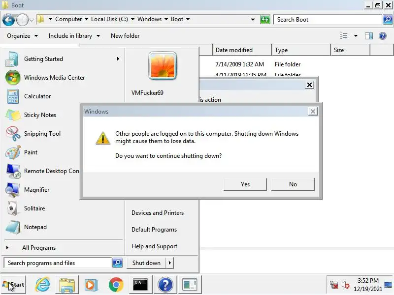The image size is (394, 295).
Task: Open the Help question mark taskbar icon
Action: pyautogui.click(x=165, y=285)
